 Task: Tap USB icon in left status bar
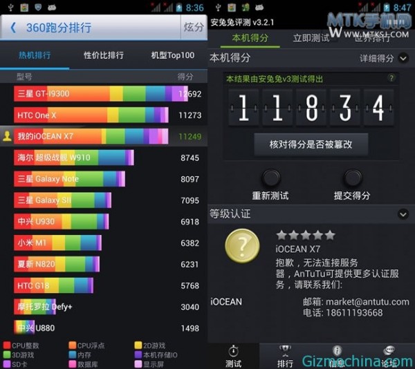tap(10, 8)
